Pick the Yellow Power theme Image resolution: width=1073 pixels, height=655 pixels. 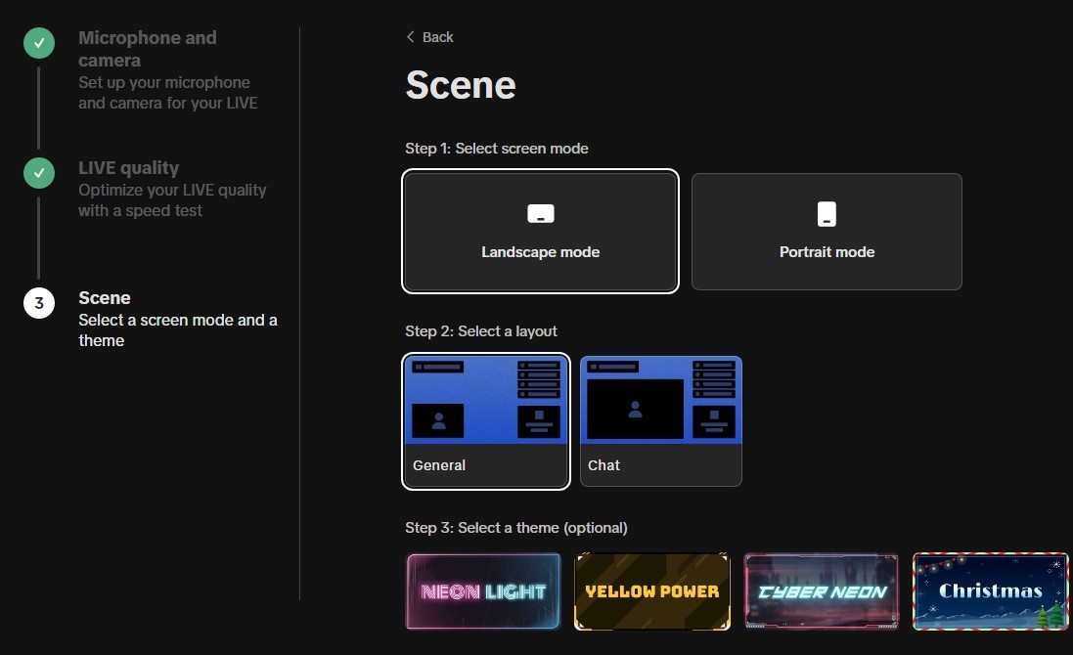pos(651,591)
